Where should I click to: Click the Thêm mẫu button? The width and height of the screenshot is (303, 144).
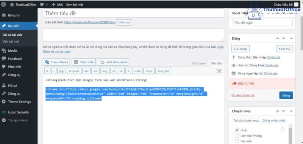pos(84,62)
